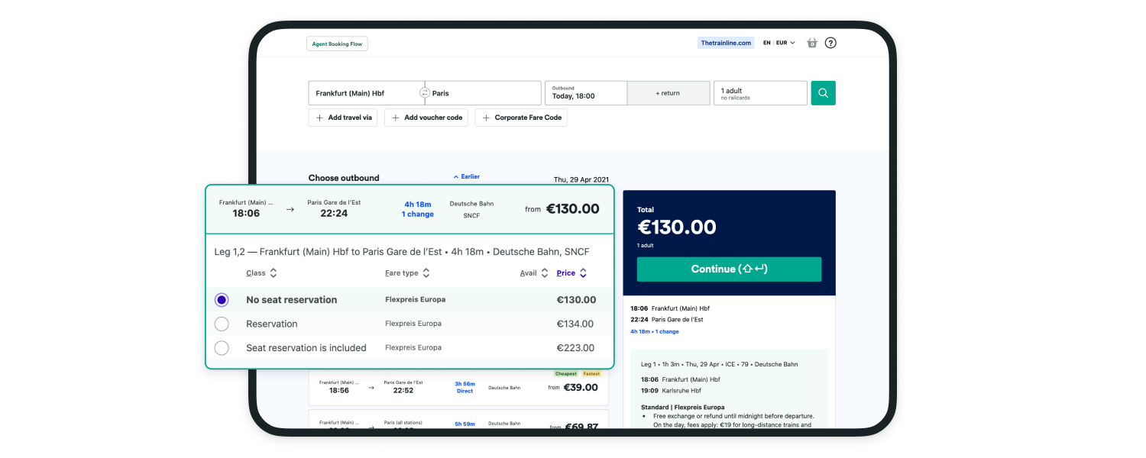Expand the 1 adult passengers selector
This screenshot has width=1146, height=458.
tap(759, 93)
